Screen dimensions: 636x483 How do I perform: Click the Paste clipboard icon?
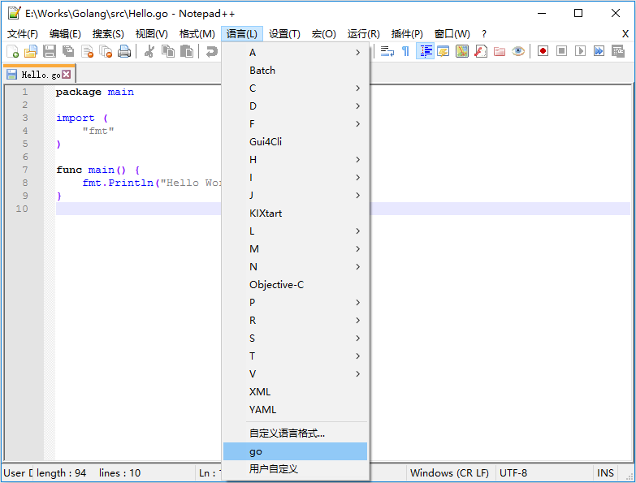(187, 51)
